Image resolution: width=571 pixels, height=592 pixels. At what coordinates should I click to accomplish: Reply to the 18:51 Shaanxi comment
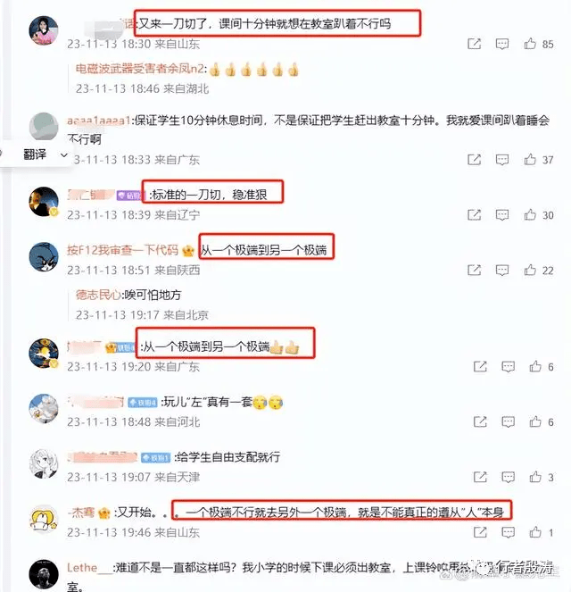502,270
